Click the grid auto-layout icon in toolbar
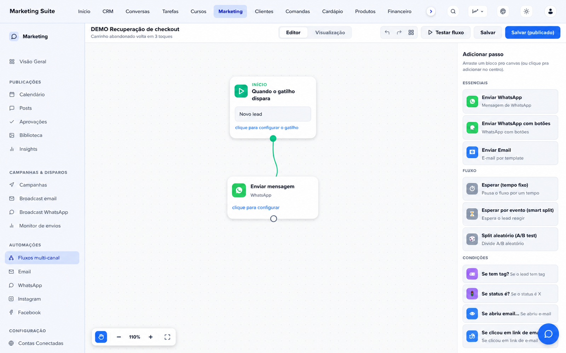This screenshot has width=566, height=353. [411, 32]
